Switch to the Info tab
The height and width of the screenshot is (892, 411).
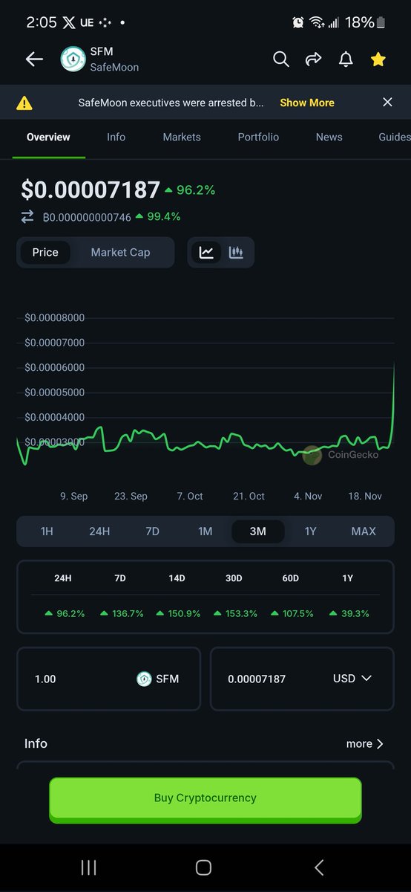[116, 138]
